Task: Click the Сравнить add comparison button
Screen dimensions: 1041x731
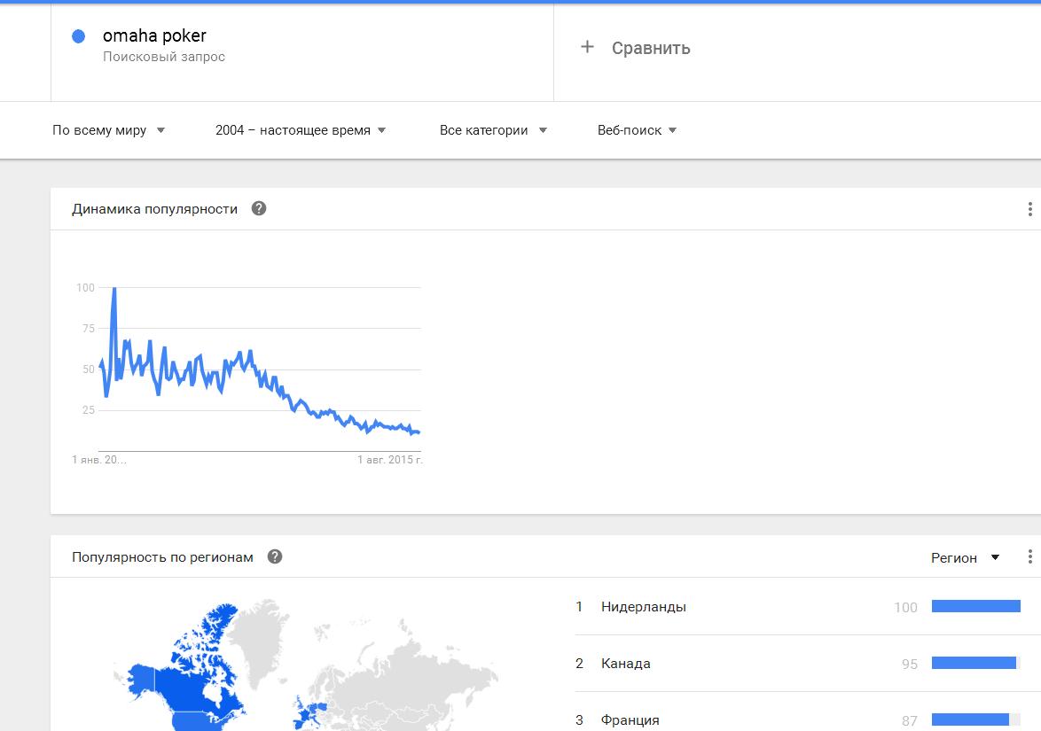Action: coord(636,48)
